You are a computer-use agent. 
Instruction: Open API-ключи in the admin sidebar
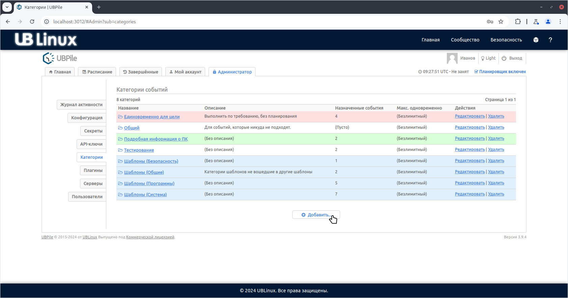[91, 144]
